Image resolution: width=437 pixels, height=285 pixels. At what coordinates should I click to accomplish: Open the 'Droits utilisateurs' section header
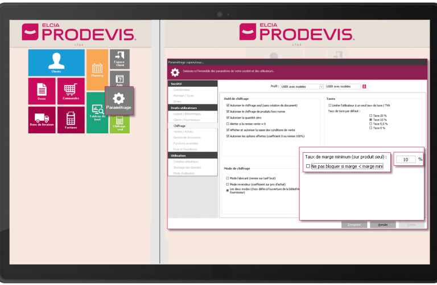click(192, 108)
